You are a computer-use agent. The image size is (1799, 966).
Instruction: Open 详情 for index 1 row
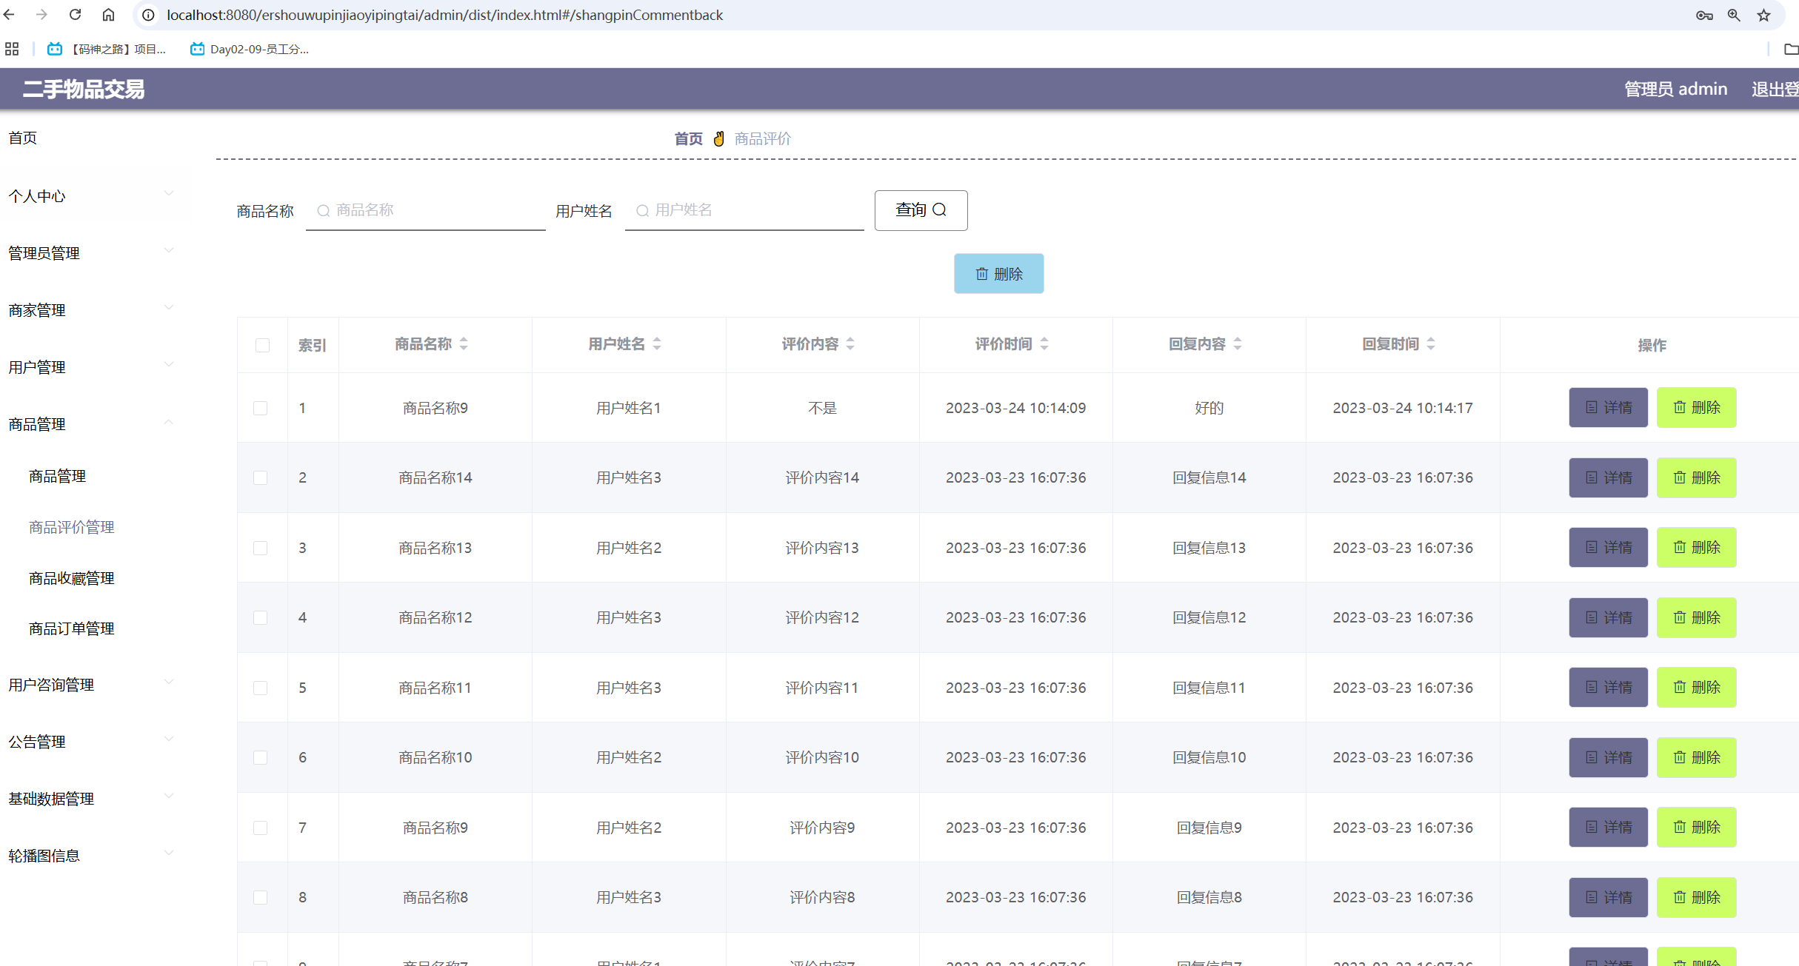click(1608, 408)
